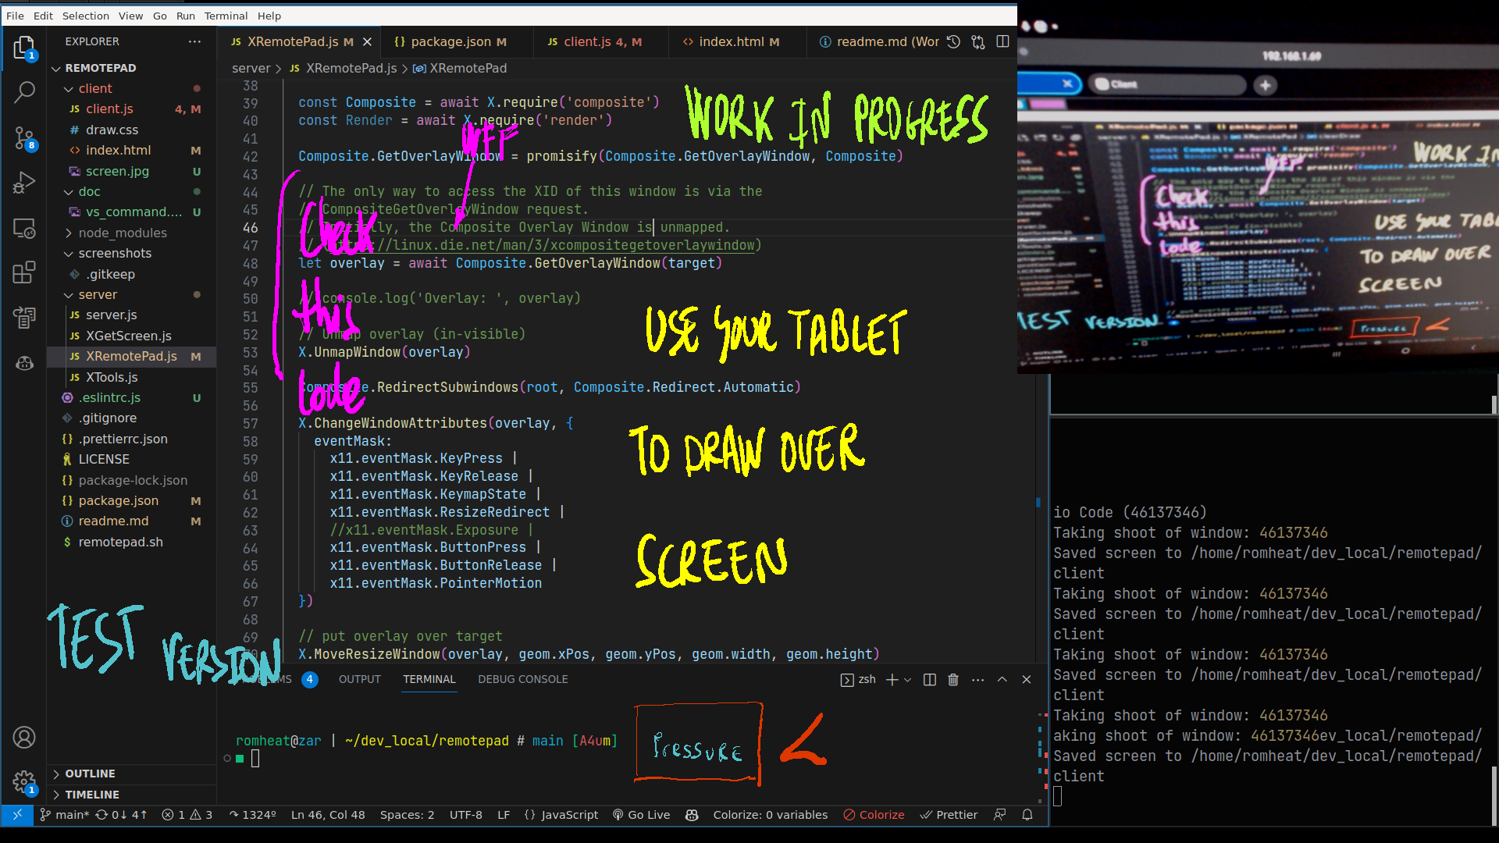Switch to the package.json editor tab
The image size is (1499, 843).
click(450, 41)
